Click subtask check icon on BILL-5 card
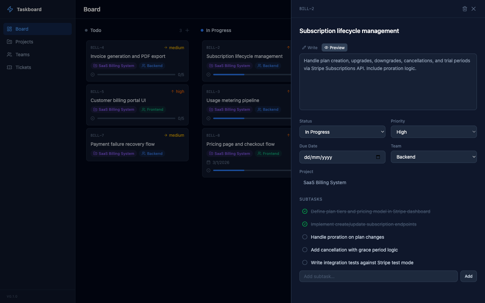 coord(93,119)
